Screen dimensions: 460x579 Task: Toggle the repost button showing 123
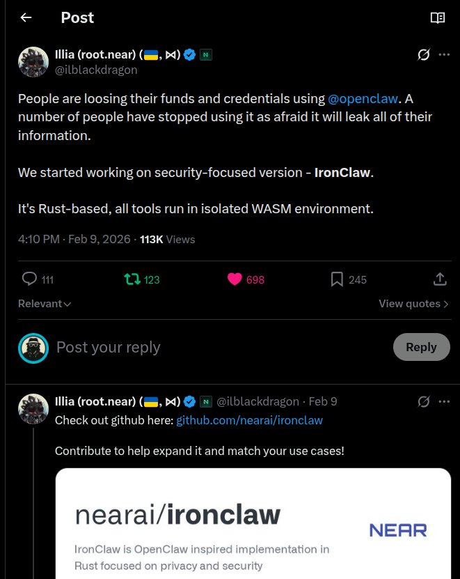coord(132,279)
